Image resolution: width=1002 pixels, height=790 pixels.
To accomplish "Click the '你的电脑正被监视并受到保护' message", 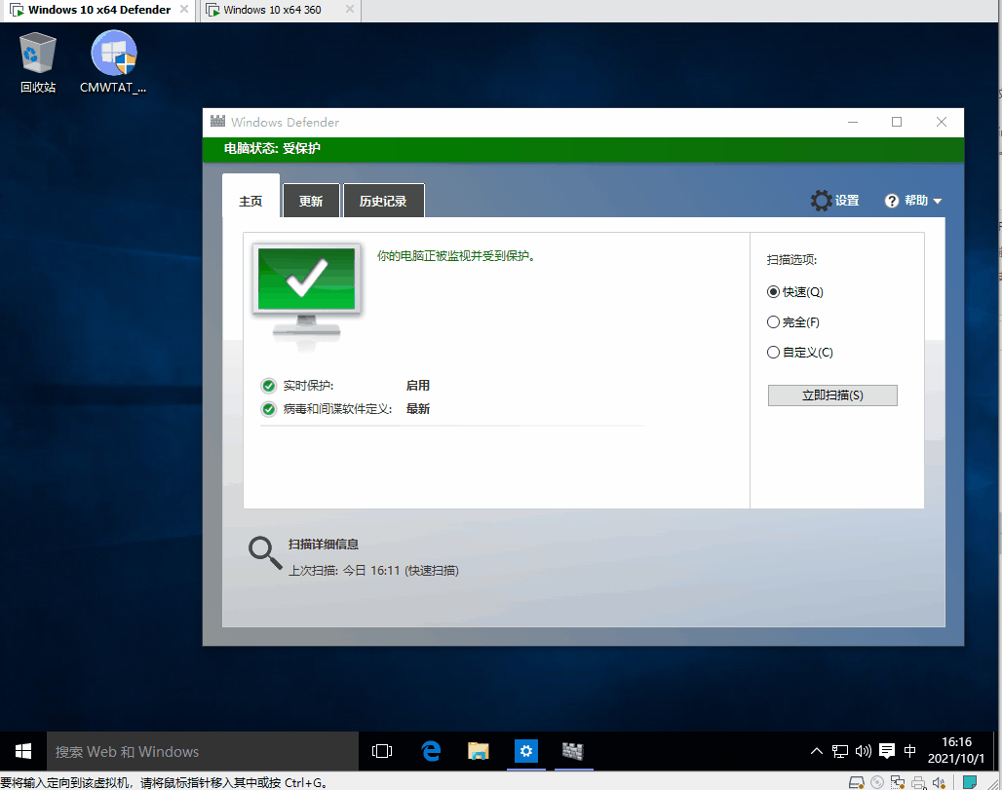I will tap(455, 256).
